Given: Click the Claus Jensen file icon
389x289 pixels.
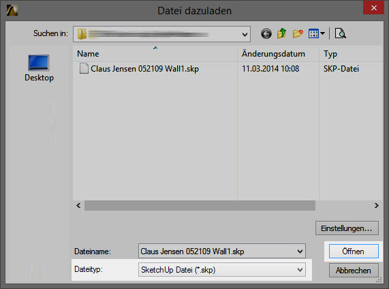Looking at the screenshot, I should coord(84,68).
